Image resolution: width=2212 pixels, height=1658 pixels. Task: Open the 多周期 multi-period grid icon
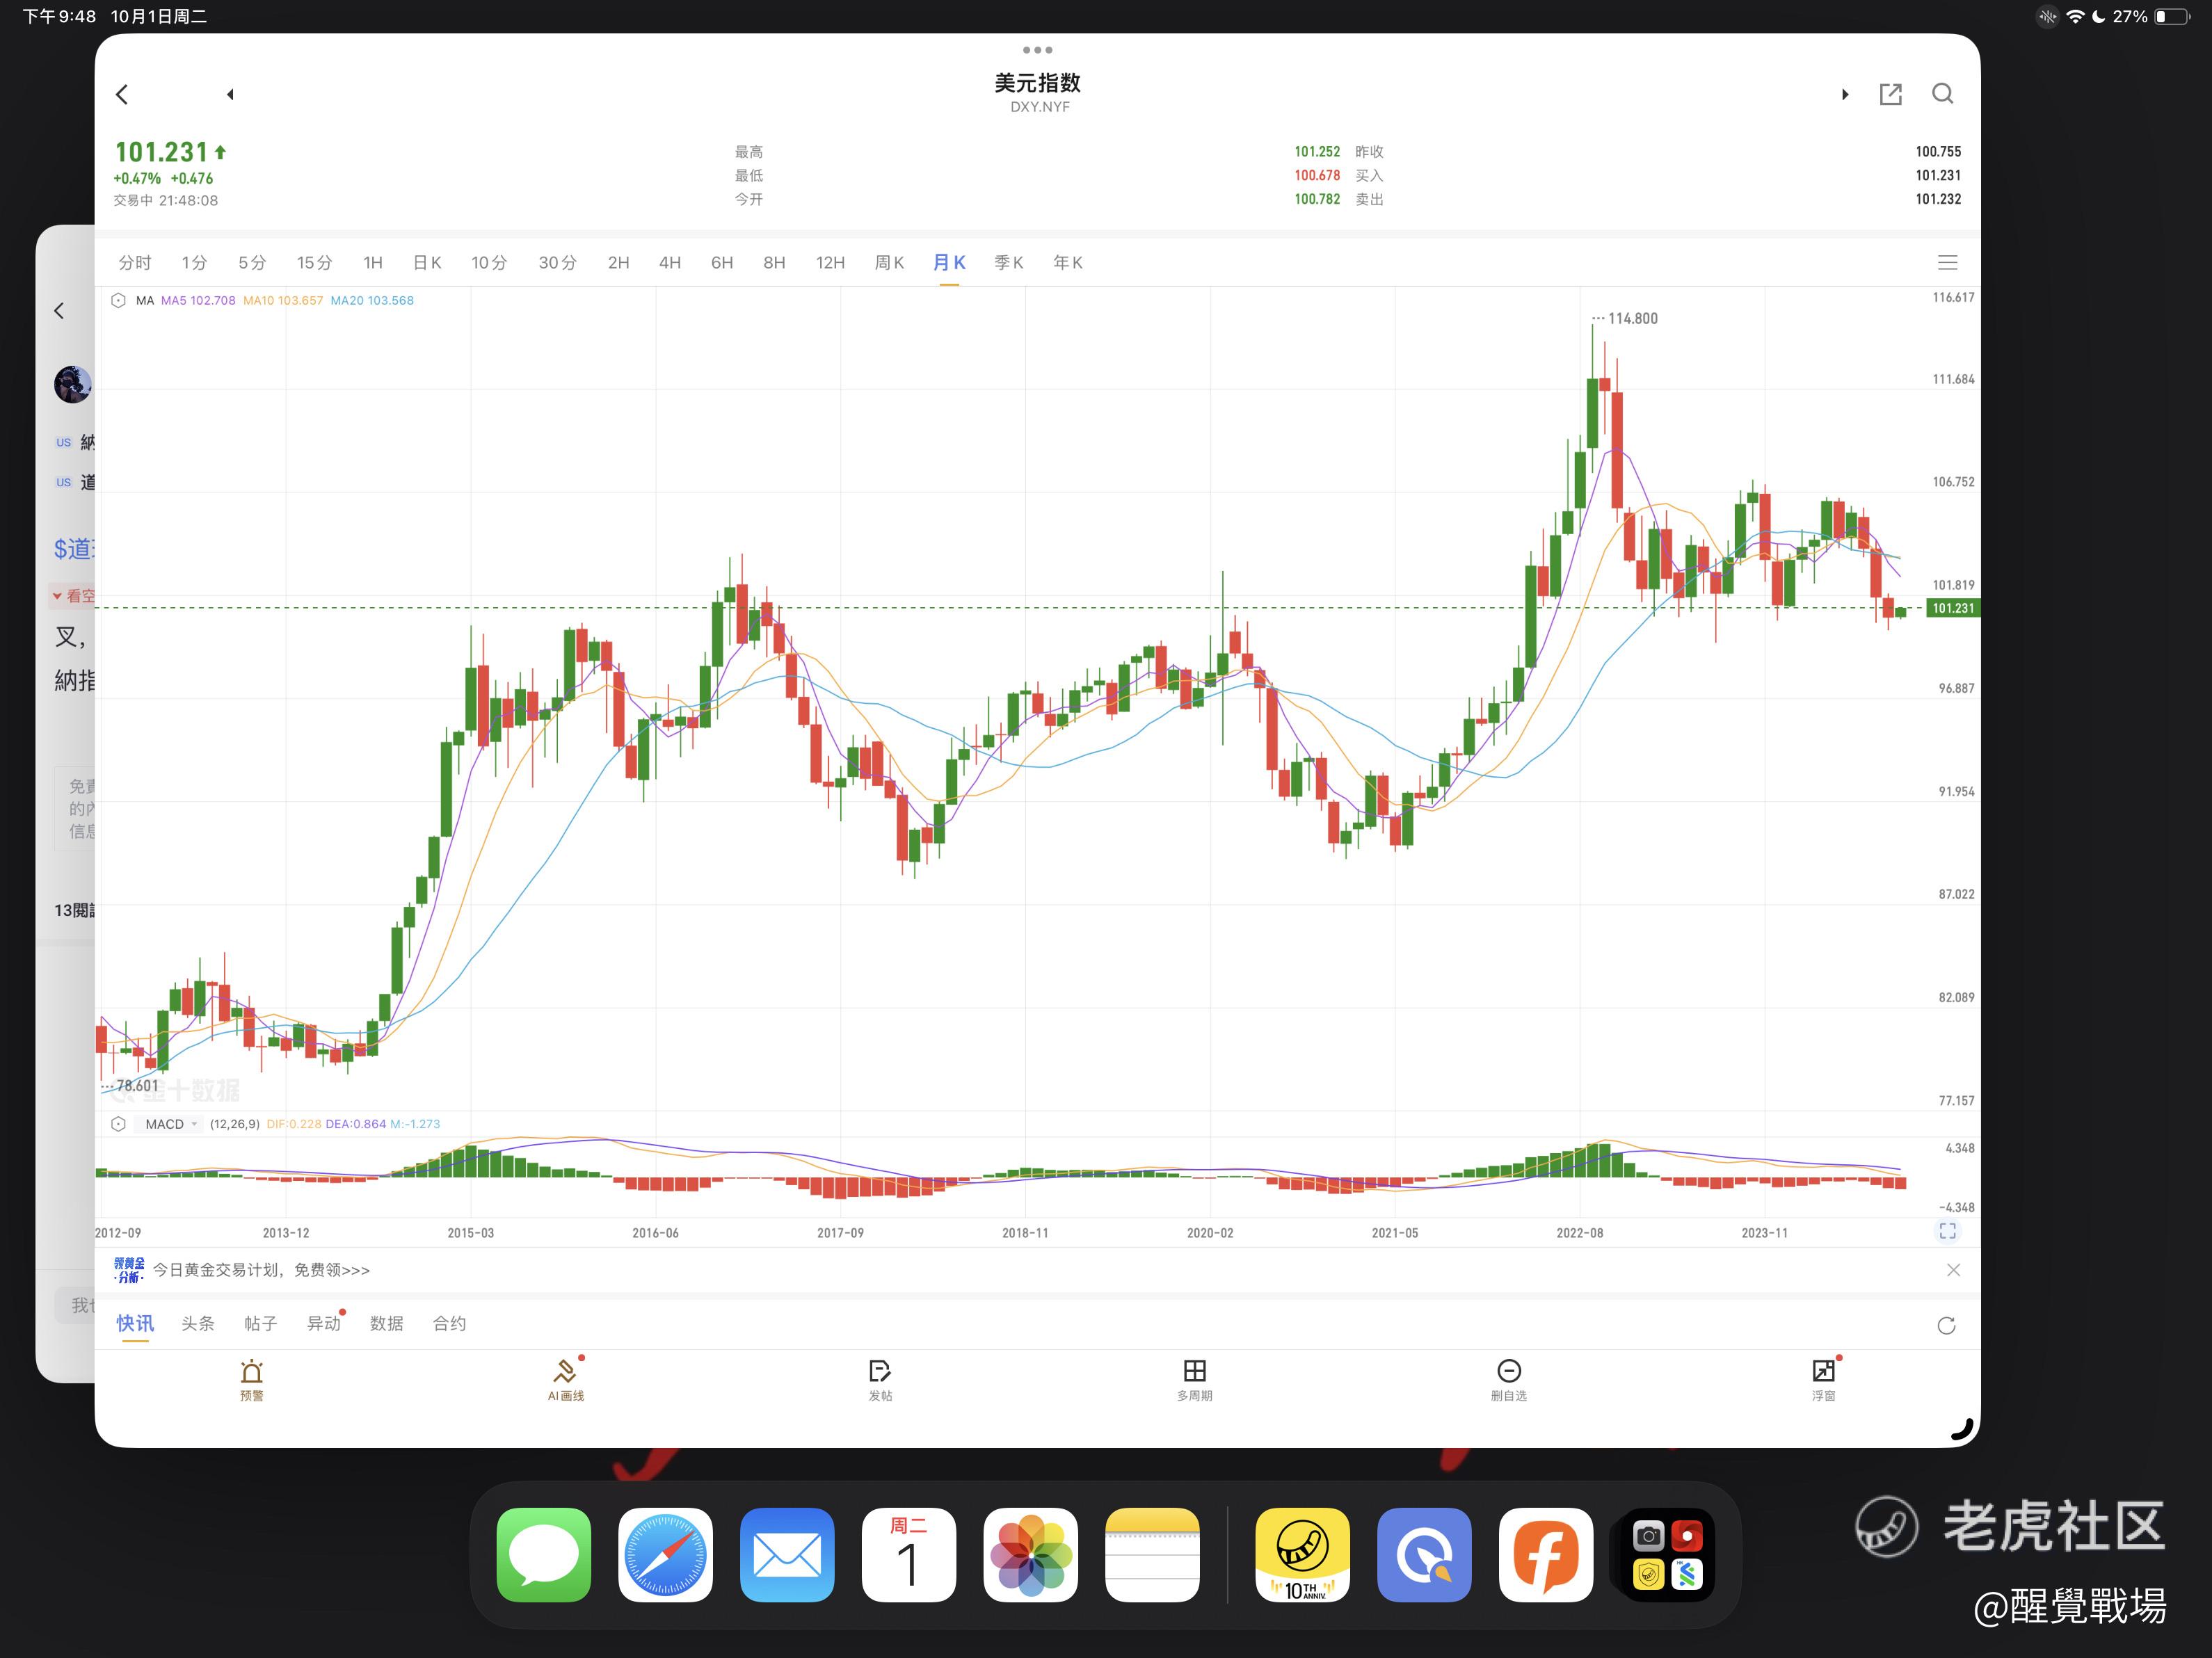click(1194, 1371)
